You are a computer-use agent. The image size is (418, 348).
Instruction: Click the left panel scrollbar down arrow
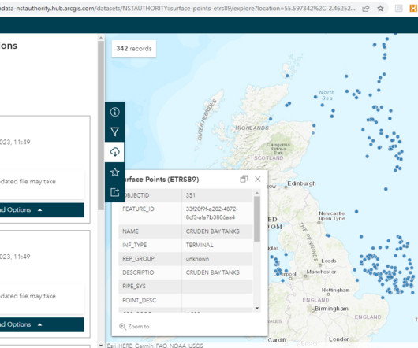pos(101,346)
